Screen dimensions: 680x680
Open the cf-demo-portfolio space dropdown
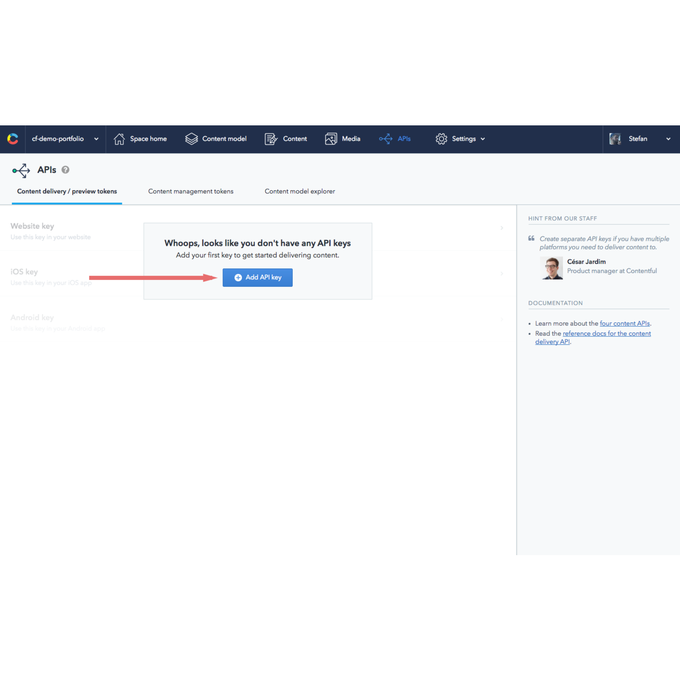65,139
